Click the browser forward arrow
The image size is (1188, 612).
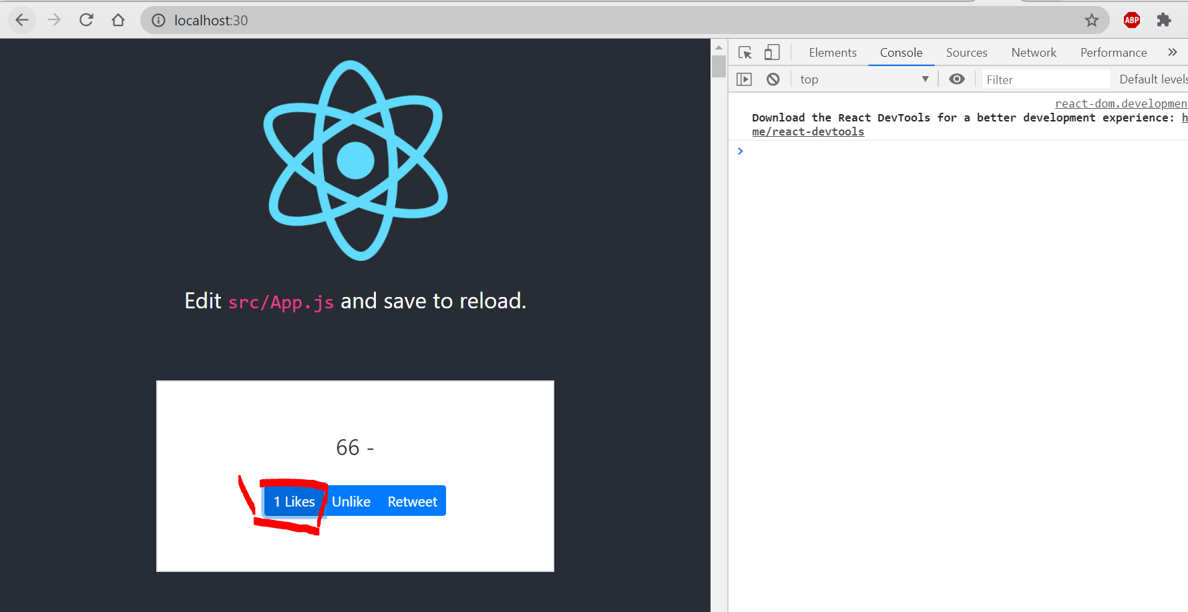(54, 20)
